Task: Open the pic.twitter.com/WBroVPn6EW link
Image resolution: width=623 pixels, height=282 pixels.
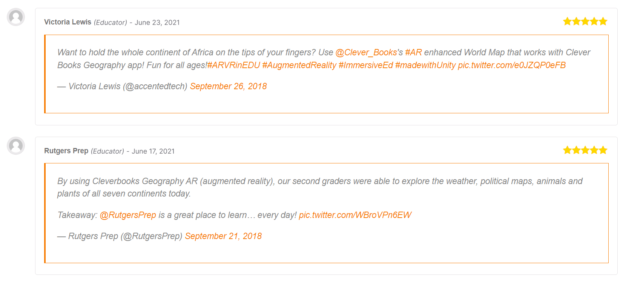Action: point(355,215)
